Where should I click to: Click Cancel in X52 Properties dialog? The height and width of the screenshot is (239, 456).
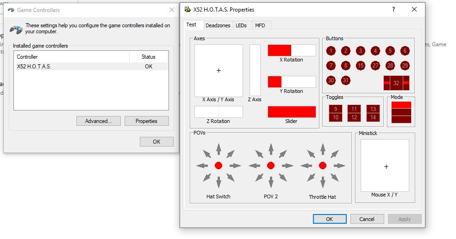click(x=367, y=219)
